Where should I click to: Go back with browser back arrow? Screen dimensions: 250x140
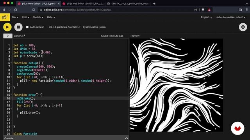pyautogui.click(x=4, y=10)
